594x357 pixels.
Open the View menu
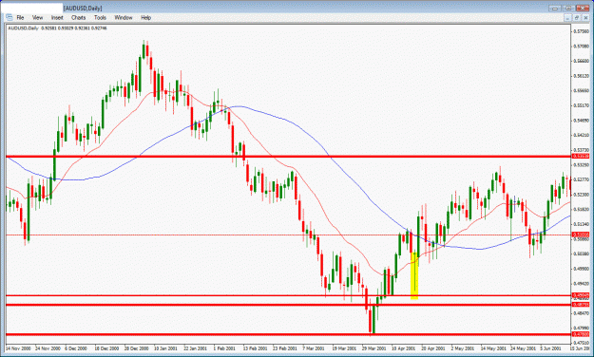[37, 17]
